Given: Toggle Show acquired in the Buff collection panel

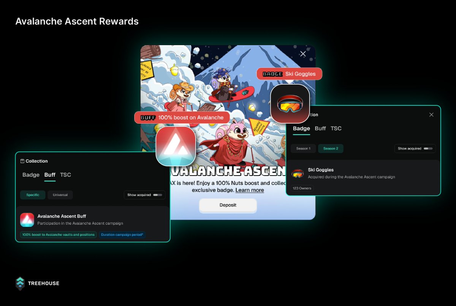Looking at the screenshot, I should coord(157,195).
